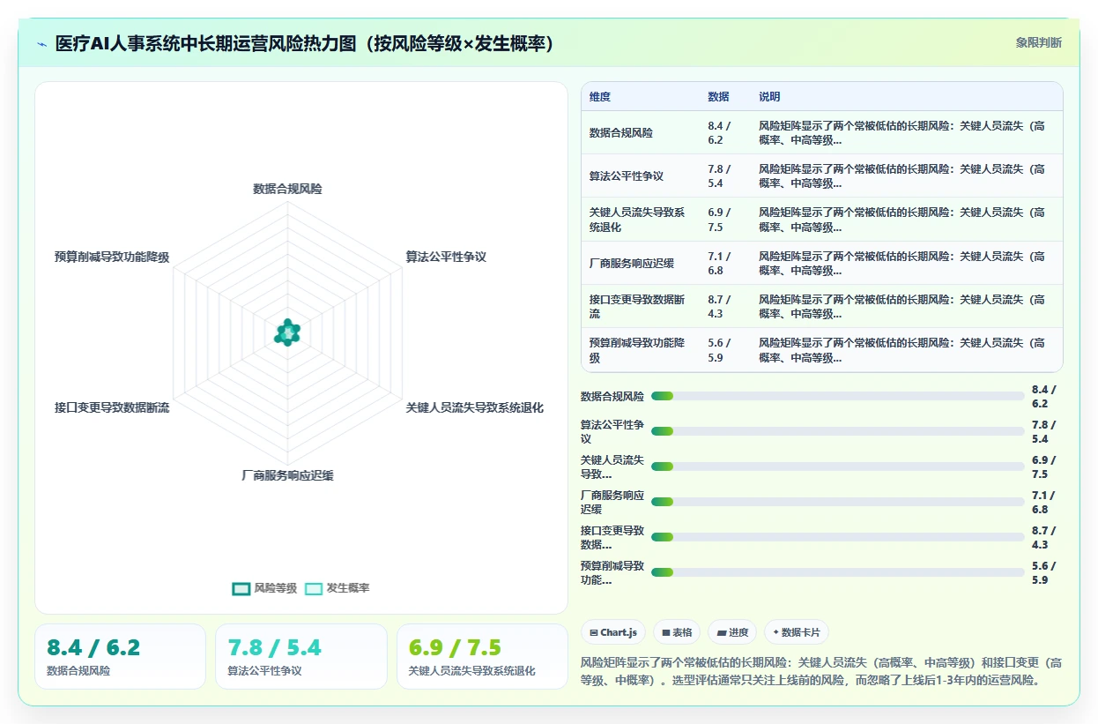
Task: Select the 数据卡片 chip
Action: (x=797, y=632)
